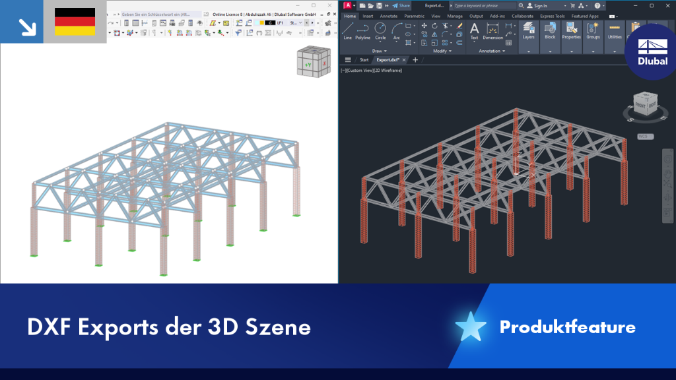The width and height of the screenshot is (676, 380).
Task: Click the RFEM navigation cube
Action: (314, 61)
